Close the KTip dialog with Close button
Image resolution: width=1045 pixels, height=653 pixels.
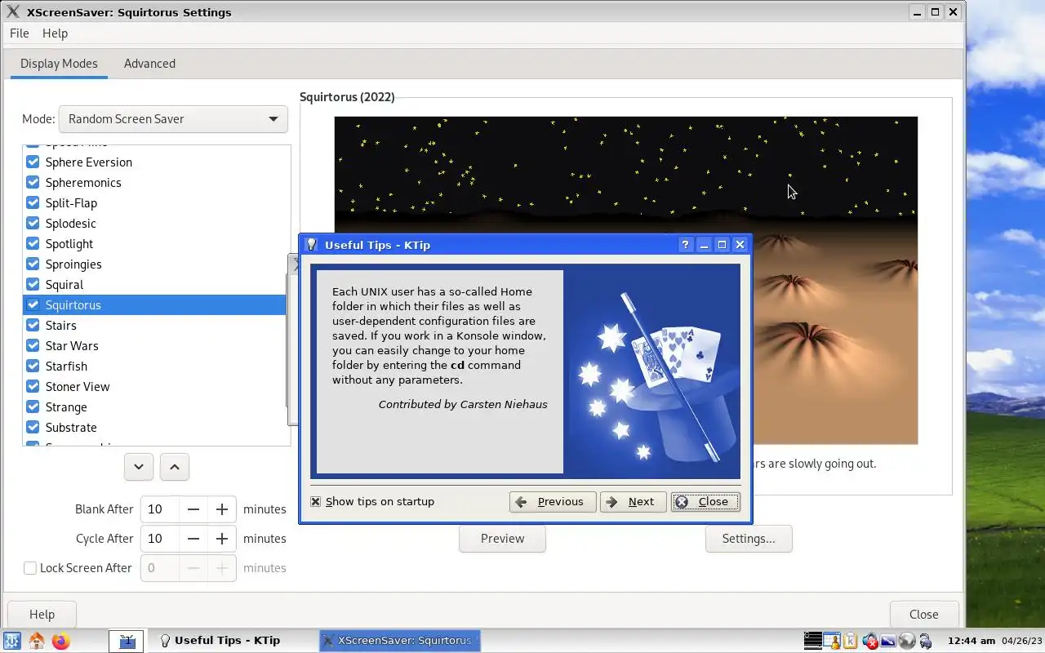click(705, 502)
